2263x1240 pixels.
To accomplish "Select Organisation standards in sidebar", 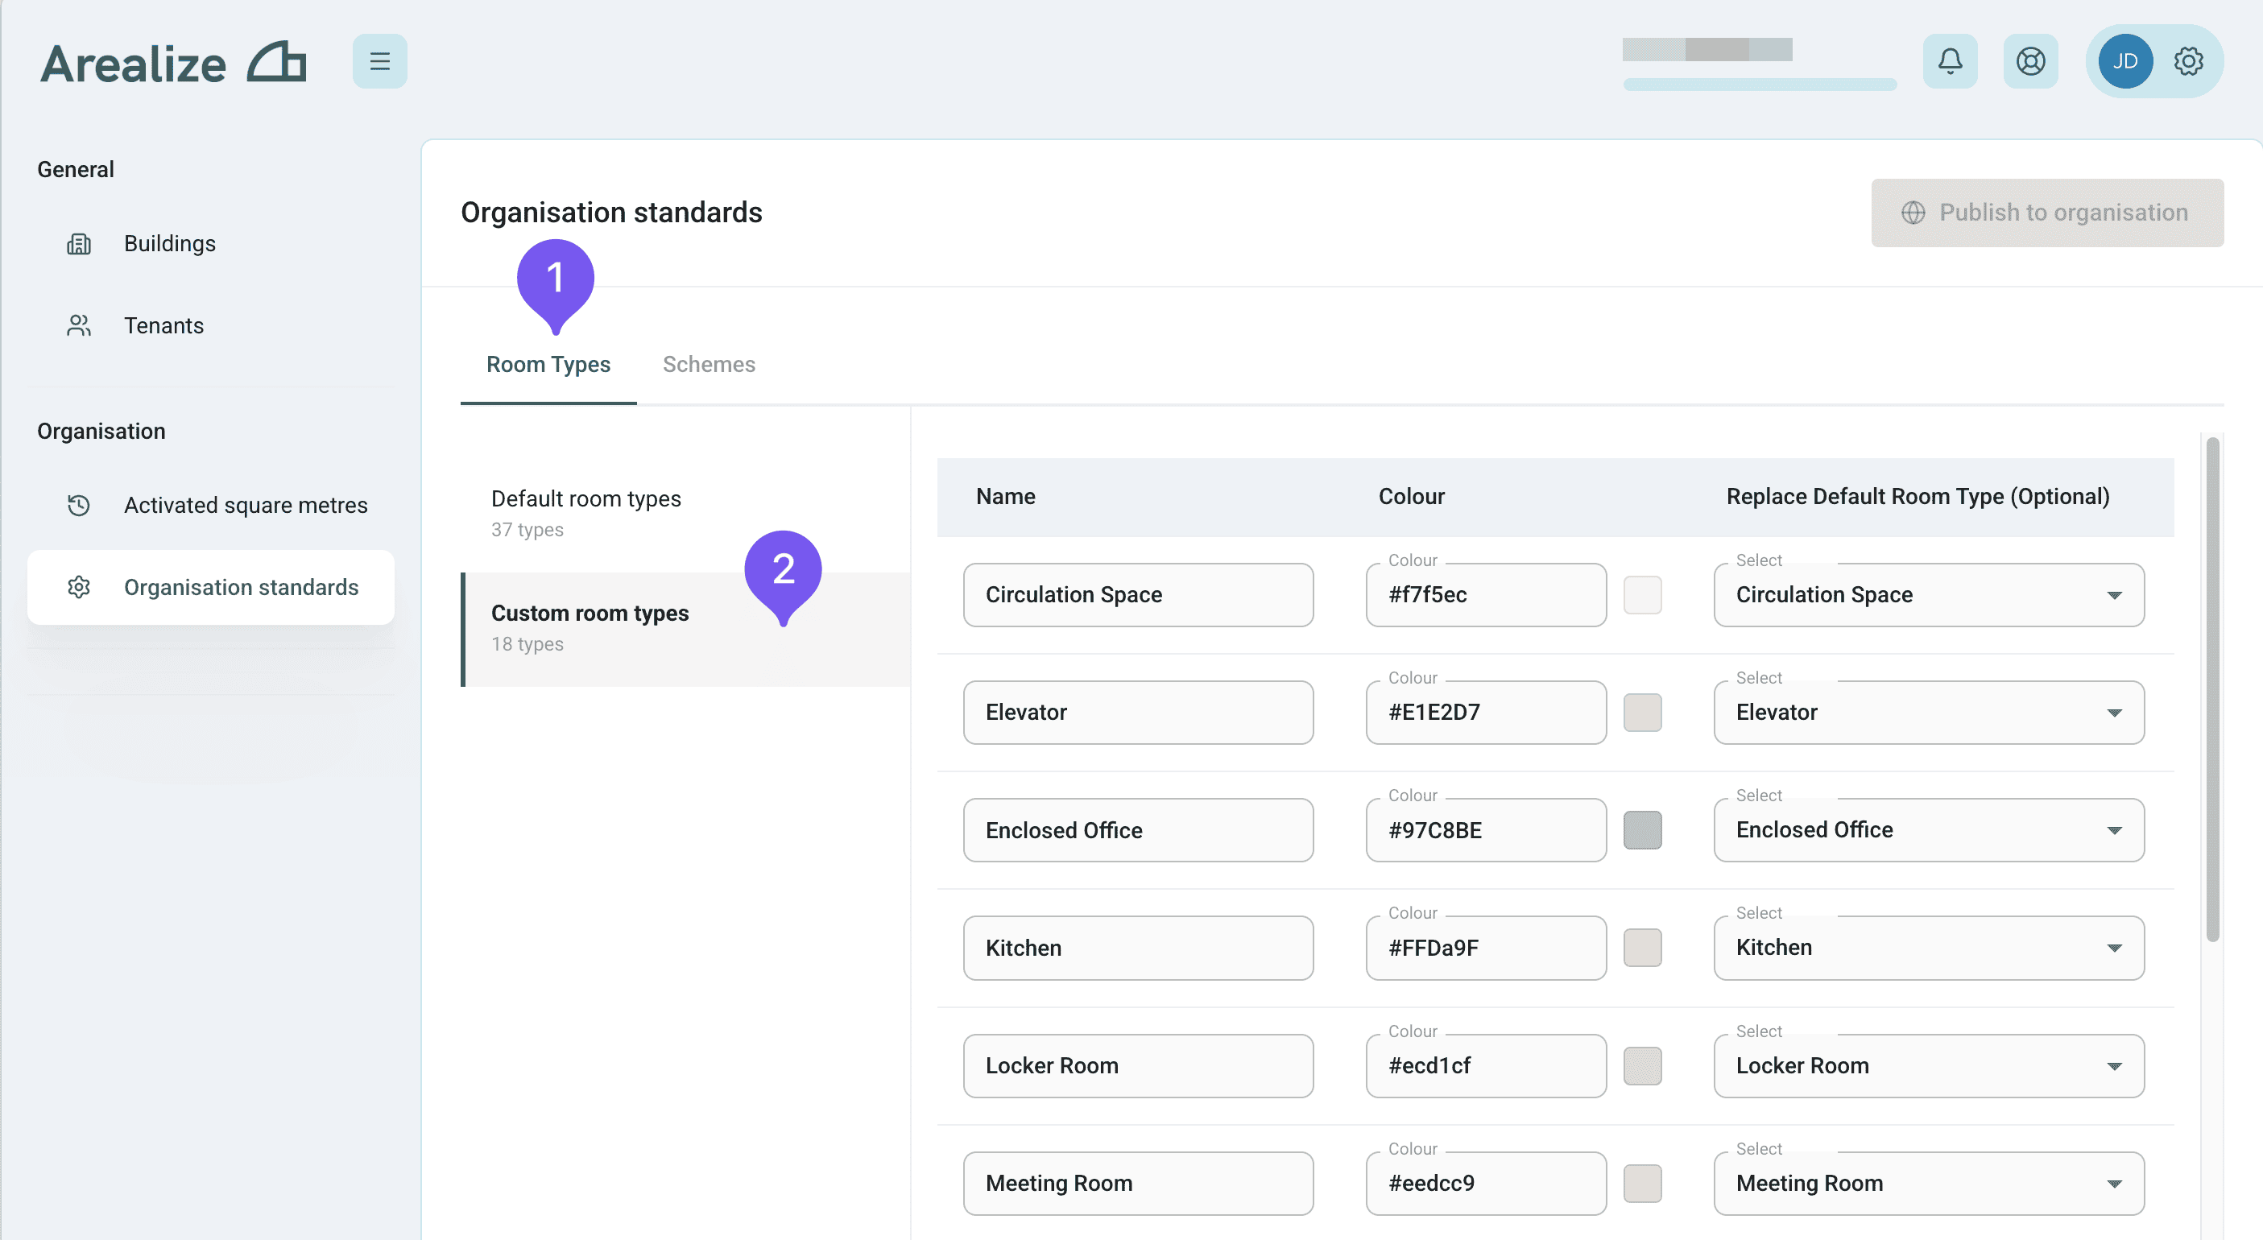I will 211,588.
